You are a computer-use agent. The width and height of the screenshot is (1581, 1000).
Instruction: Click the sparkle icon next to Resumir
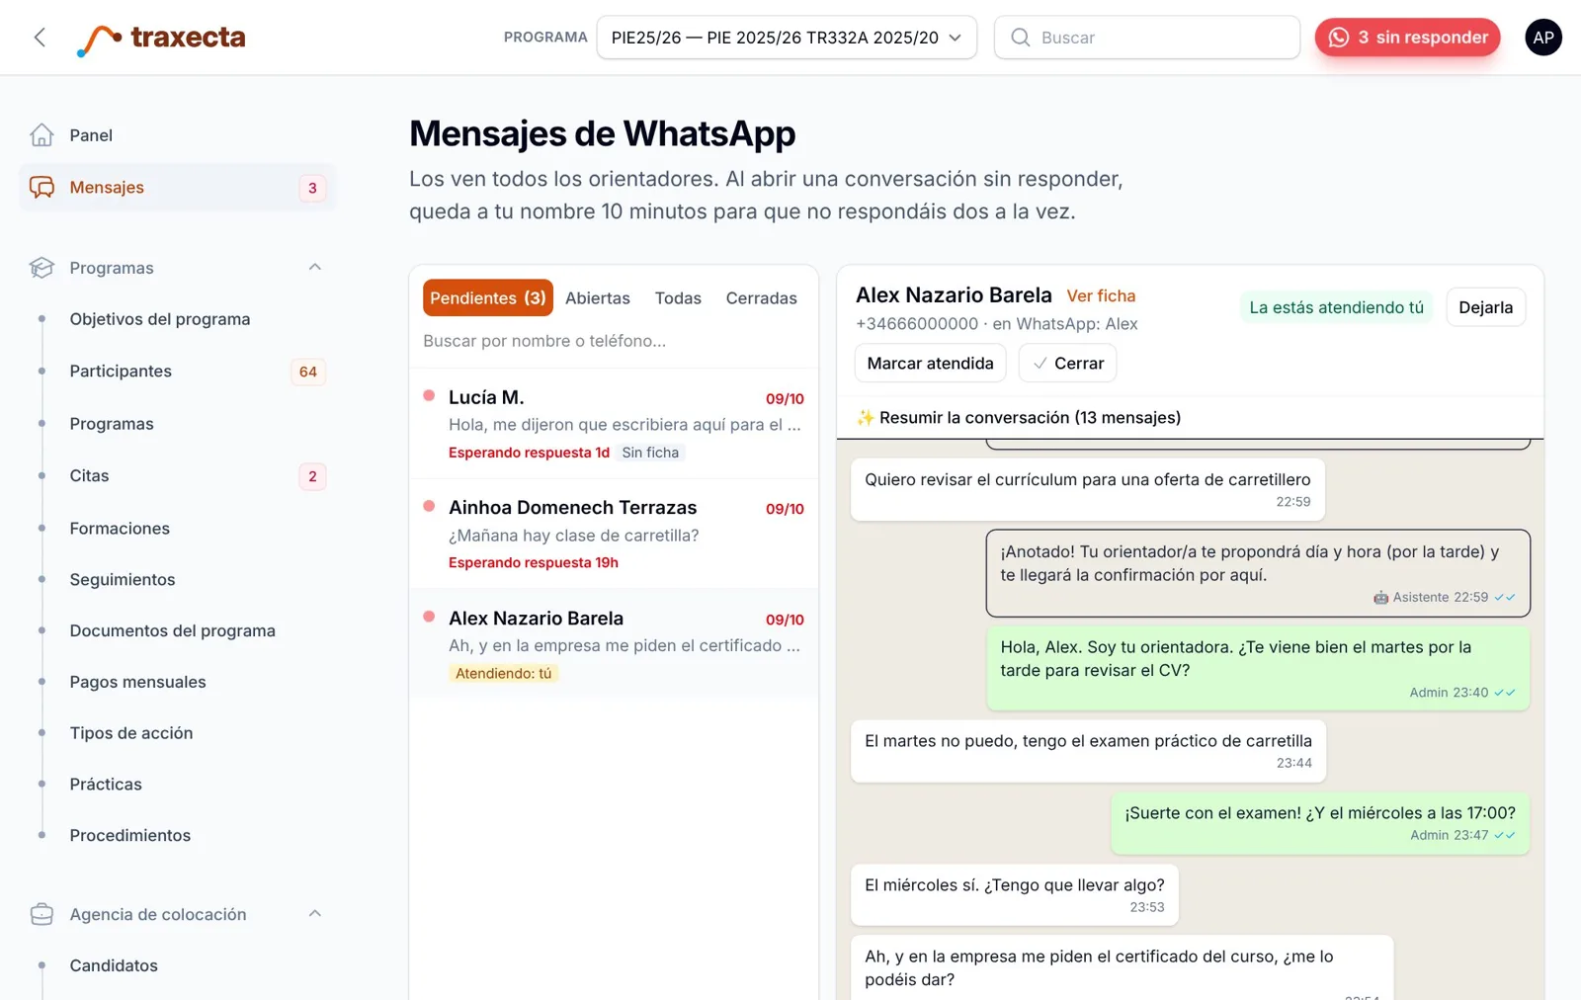coord(866,418)
